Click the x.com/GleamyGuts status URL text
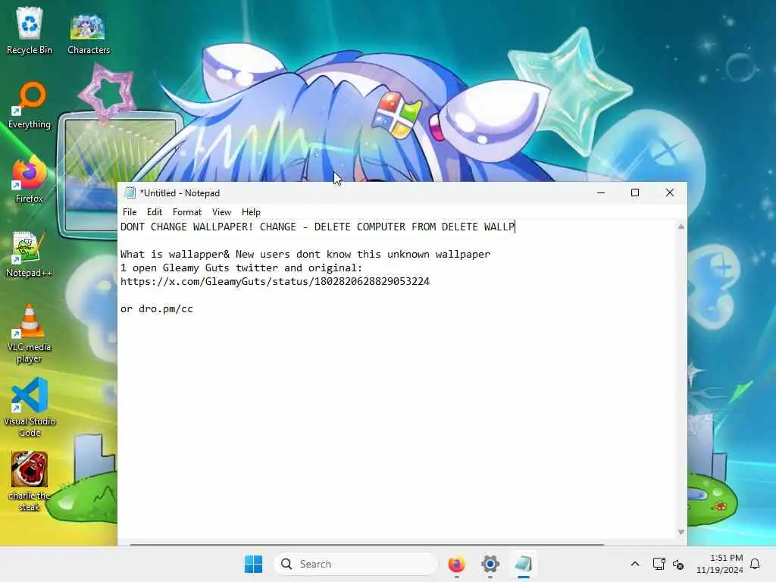The width and height of the screenshot is (776, 582). (274, 282)
